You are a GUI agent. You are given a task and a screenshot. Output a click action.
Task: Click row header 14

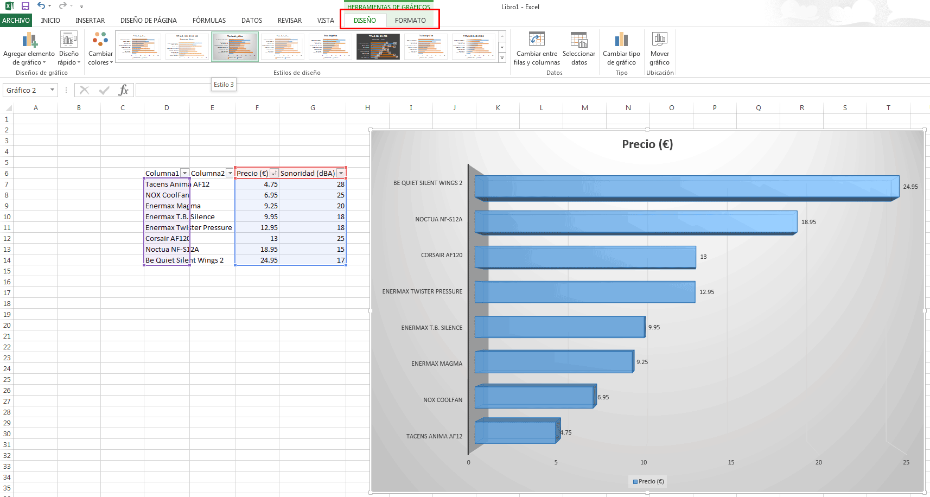pyautogui.click(x=7, y=260)
